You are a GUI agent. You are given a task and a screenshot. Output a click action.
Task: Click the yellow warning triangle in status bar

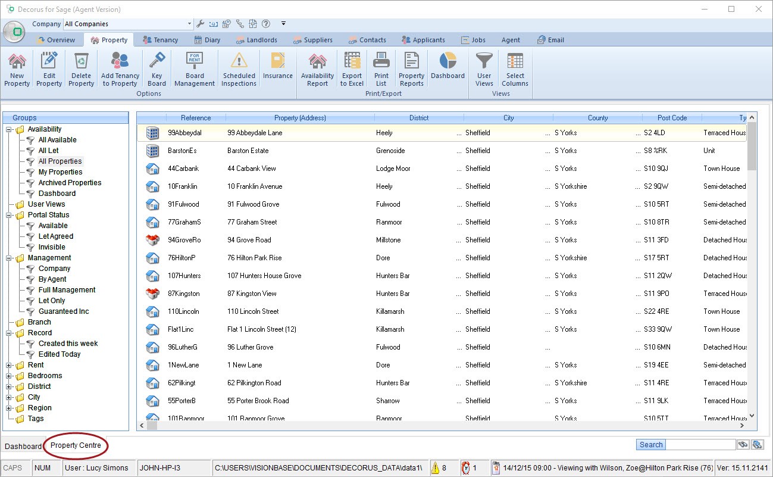click(435, 468)
